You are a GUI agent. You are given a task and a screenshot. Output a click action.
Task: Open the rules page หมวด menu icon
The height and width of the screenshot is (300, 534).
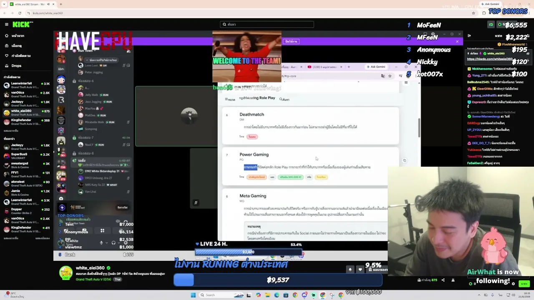click(230, 100)
